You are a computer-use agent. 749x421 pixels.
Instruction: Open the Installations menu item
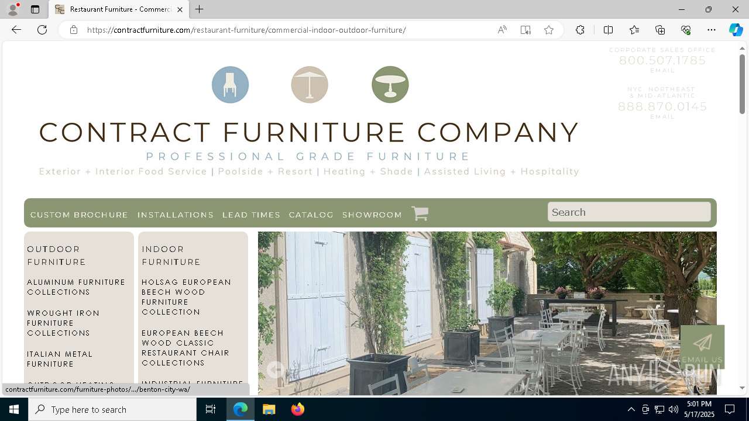176,215
